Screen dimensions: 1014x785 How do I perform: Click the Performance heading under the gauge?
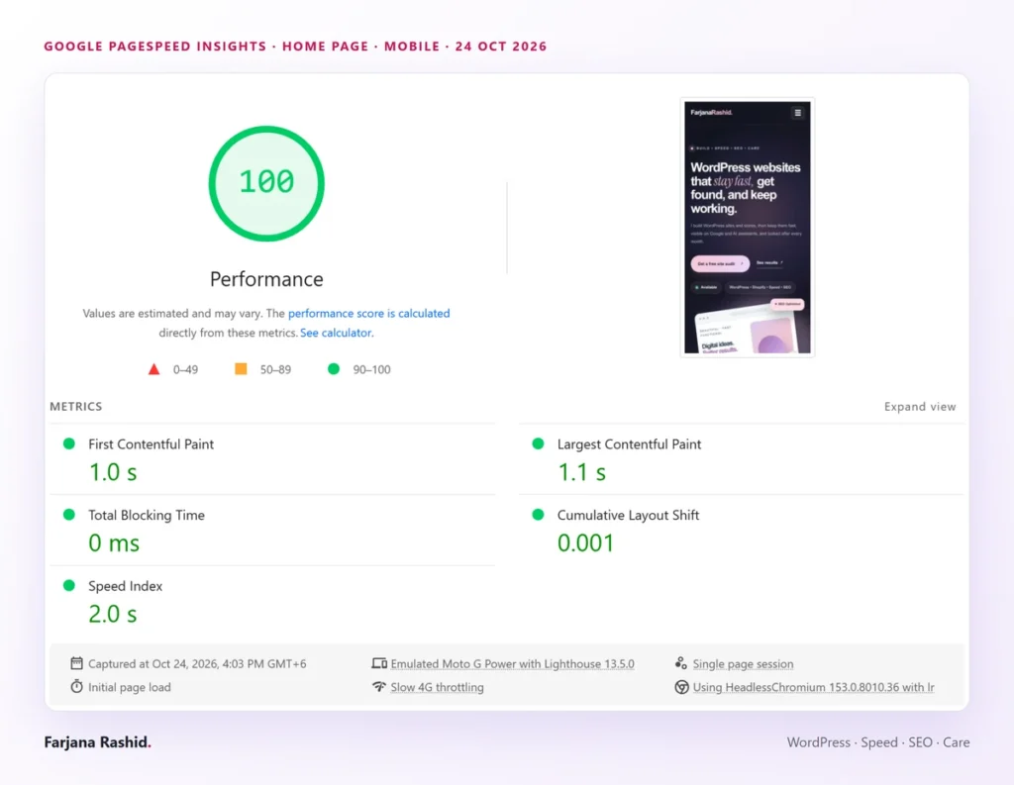point(266,279)
